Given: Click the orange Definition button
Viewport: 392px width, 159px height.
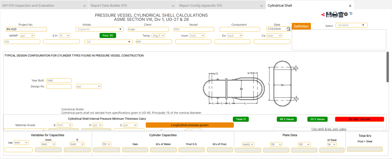Looking at the screenshot, I should (301, 26).
